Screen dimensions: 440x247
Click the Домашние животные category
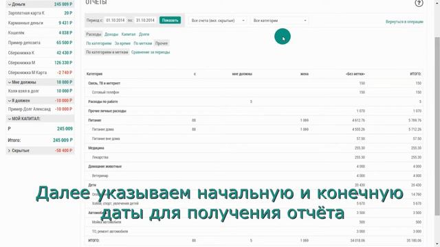[105, 166]
